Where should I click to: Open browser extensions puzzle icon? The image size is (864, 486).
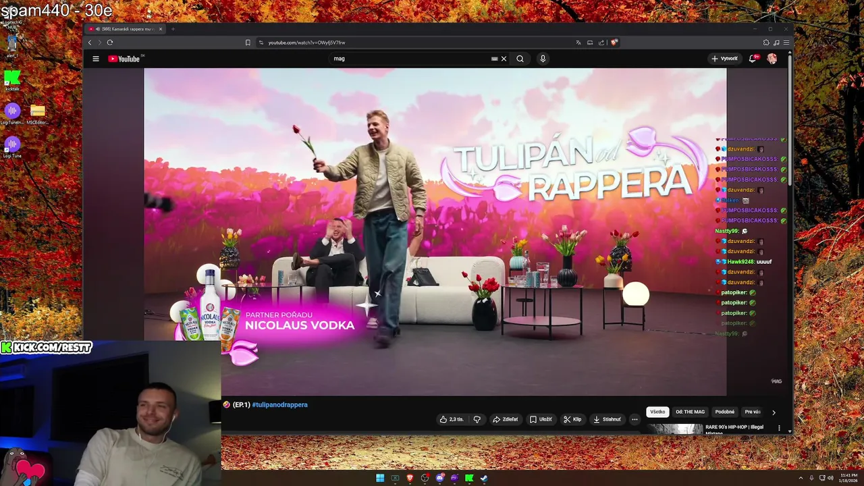[x=766, y=43]
